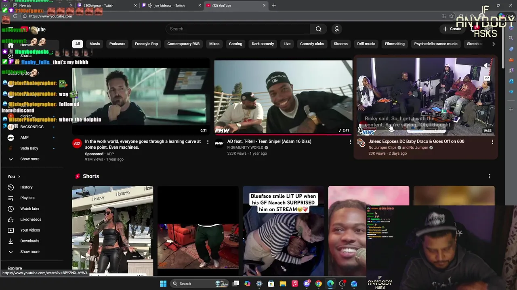Open FIGGMUNITY WORLD channel avatar

click(219, 143)
